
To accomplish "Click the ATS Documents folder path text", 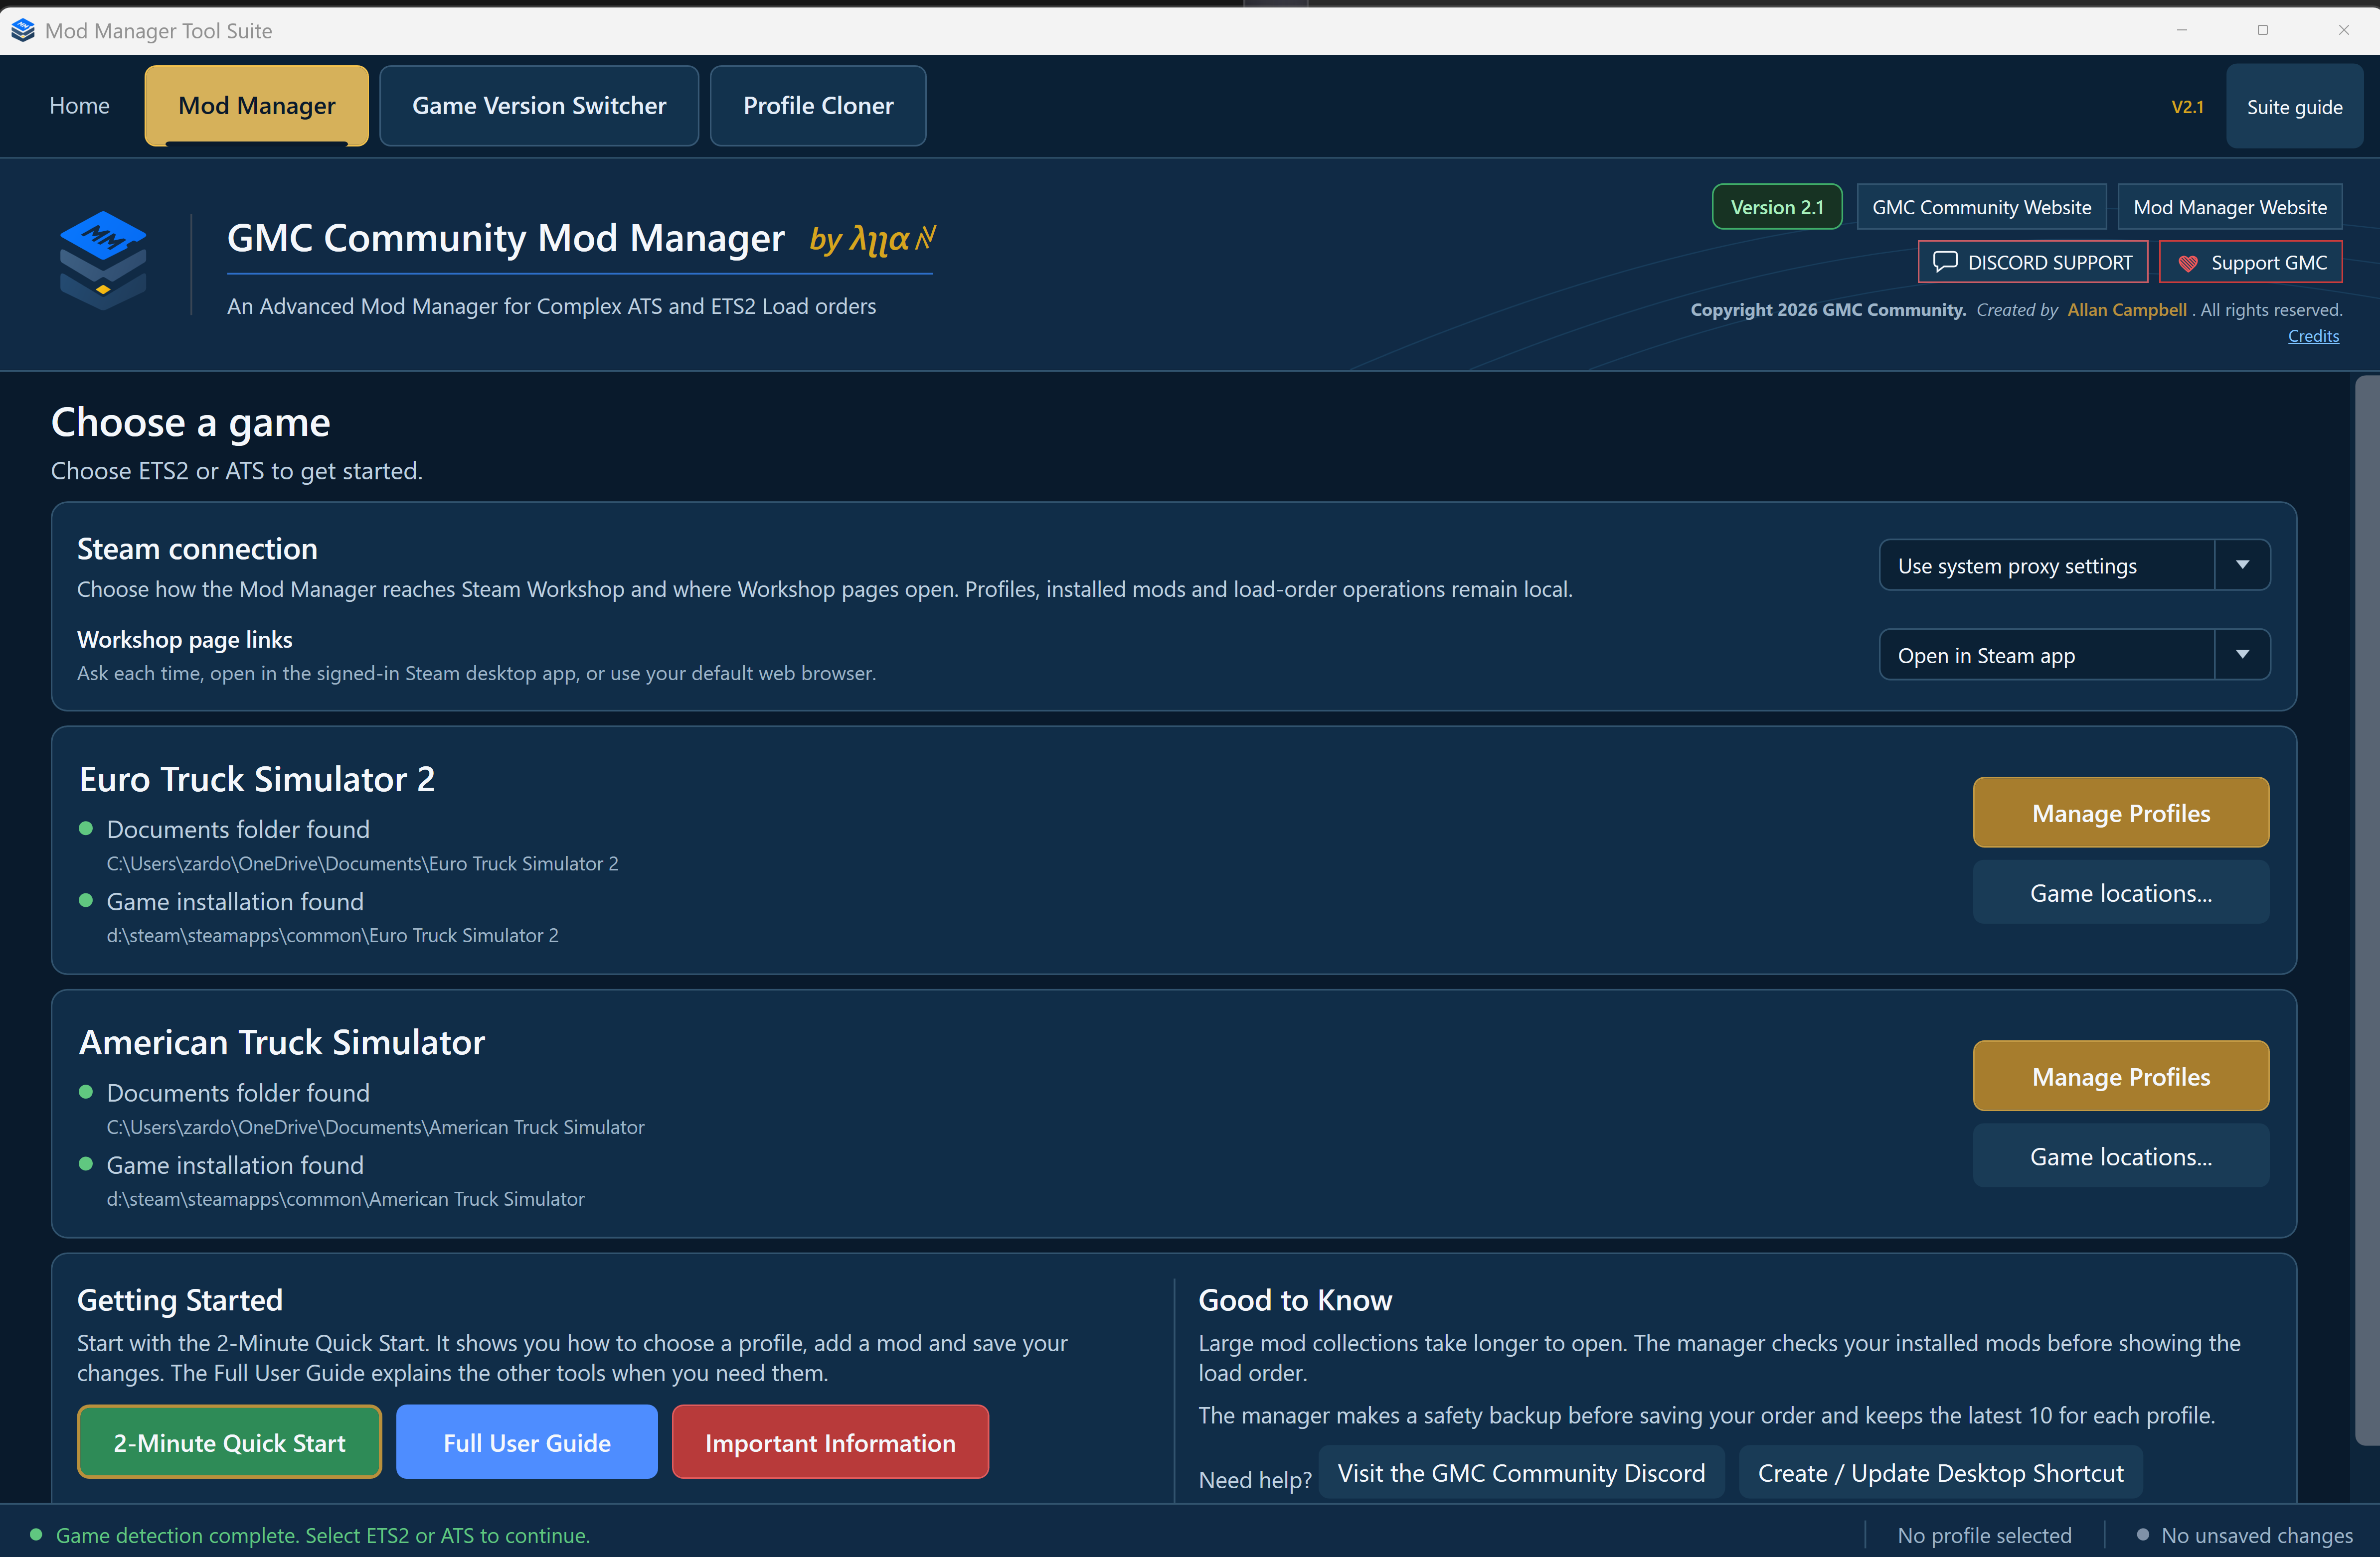I will [375, 1128].
